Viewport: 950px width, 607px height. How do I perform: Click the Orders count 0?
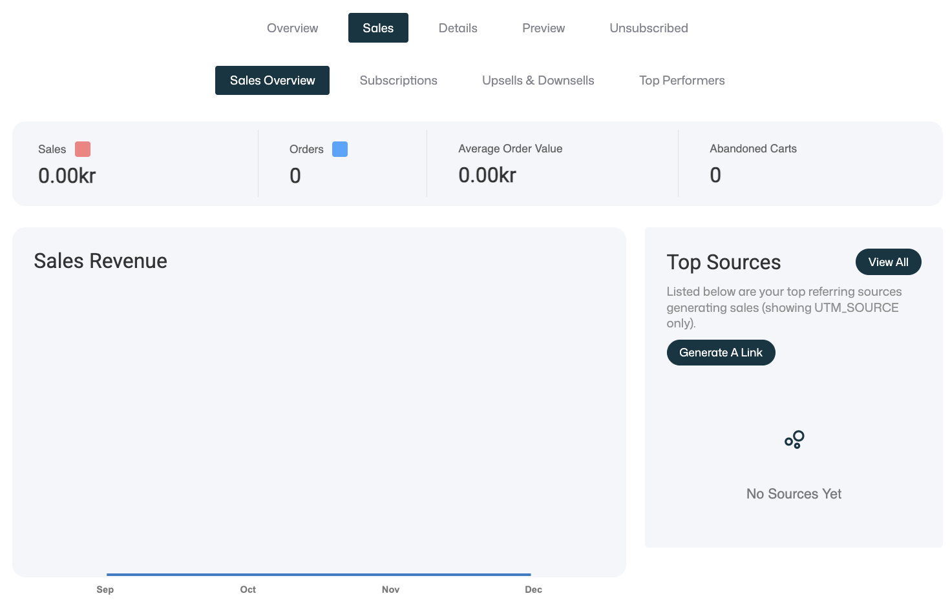coord(295,176)
